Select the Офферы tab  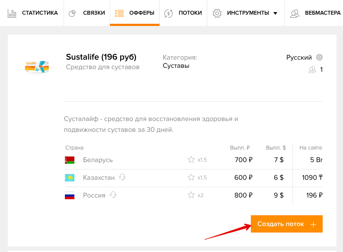pyautogui.click(x=135, y=13)
